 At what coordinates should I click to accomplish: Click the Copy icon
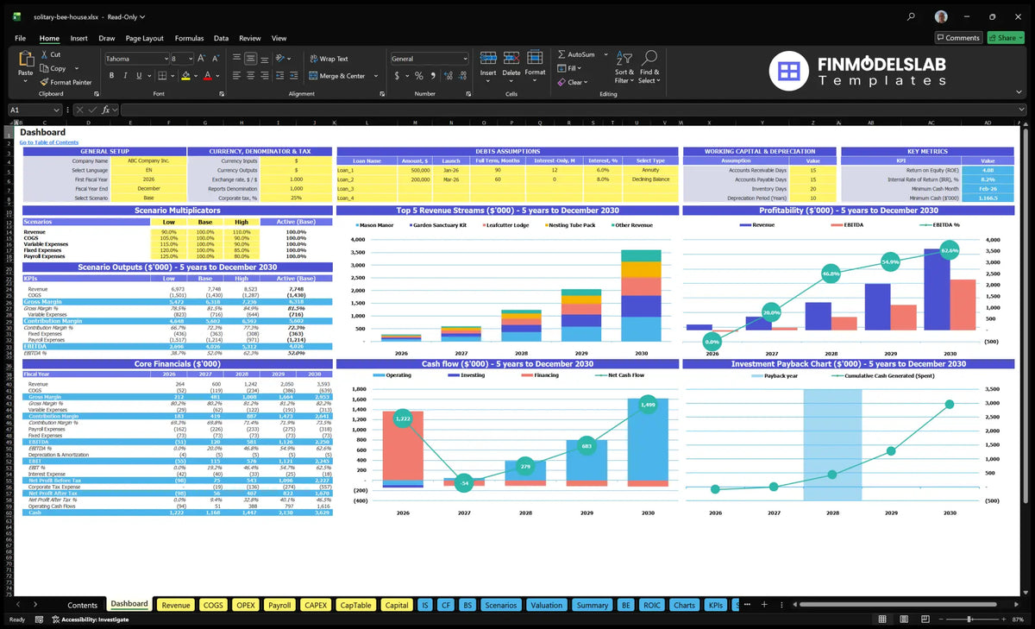44,68
